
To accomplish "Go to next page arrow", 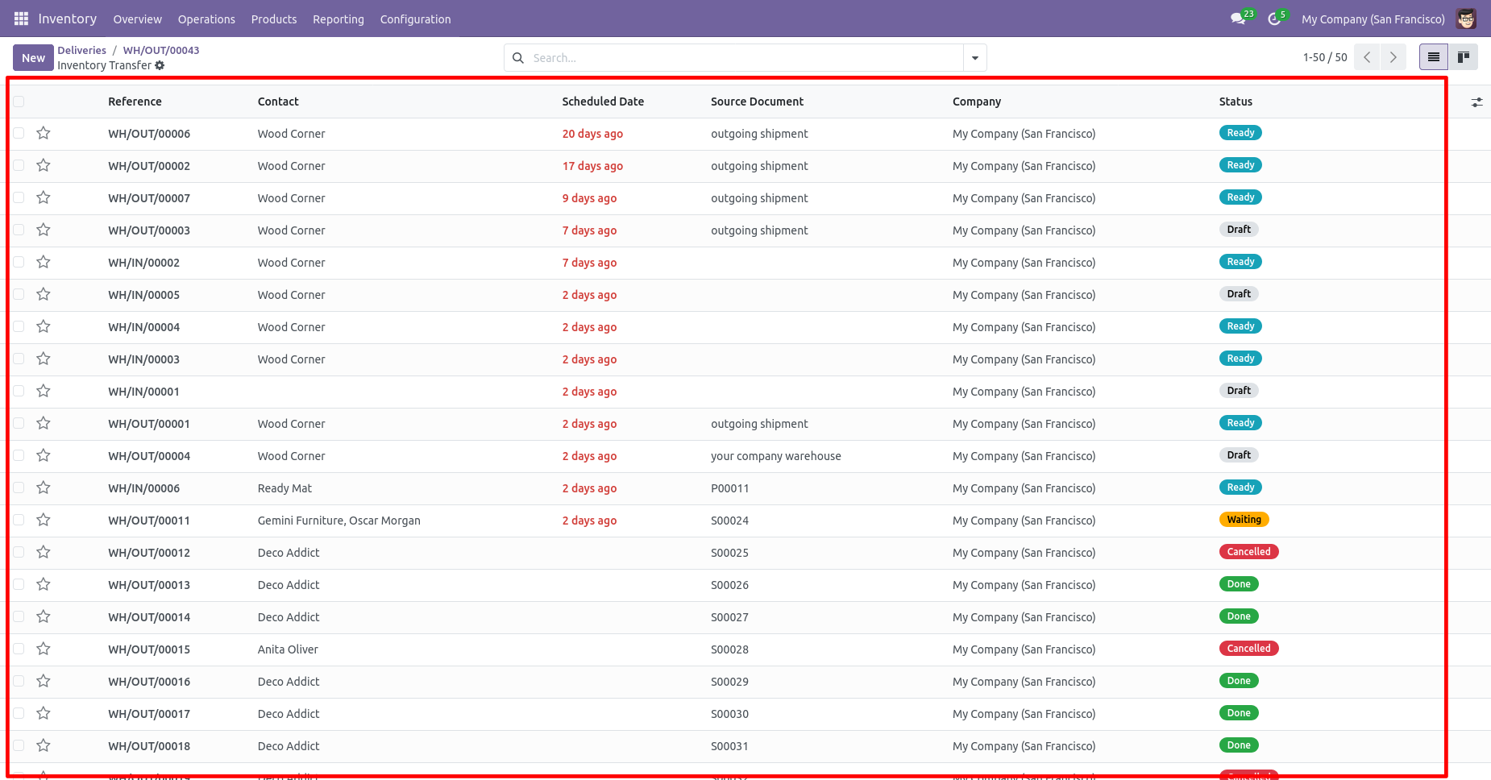I will (x=1393, y=57).
